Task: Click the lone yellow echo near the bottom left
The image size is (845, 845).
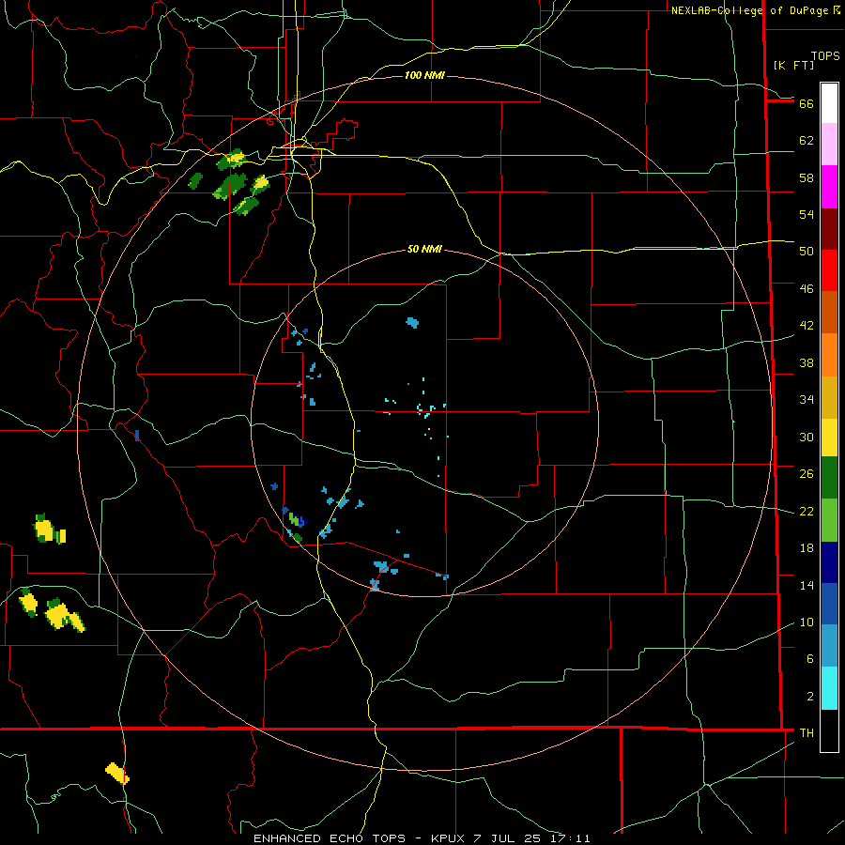Action: (117, 774)
